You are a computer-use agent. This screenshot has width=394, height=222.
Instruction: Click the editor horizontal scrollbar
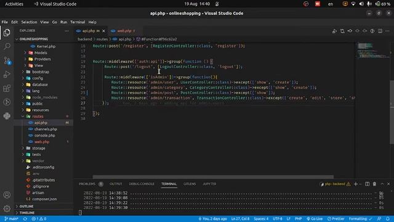[x=213, y=177]
